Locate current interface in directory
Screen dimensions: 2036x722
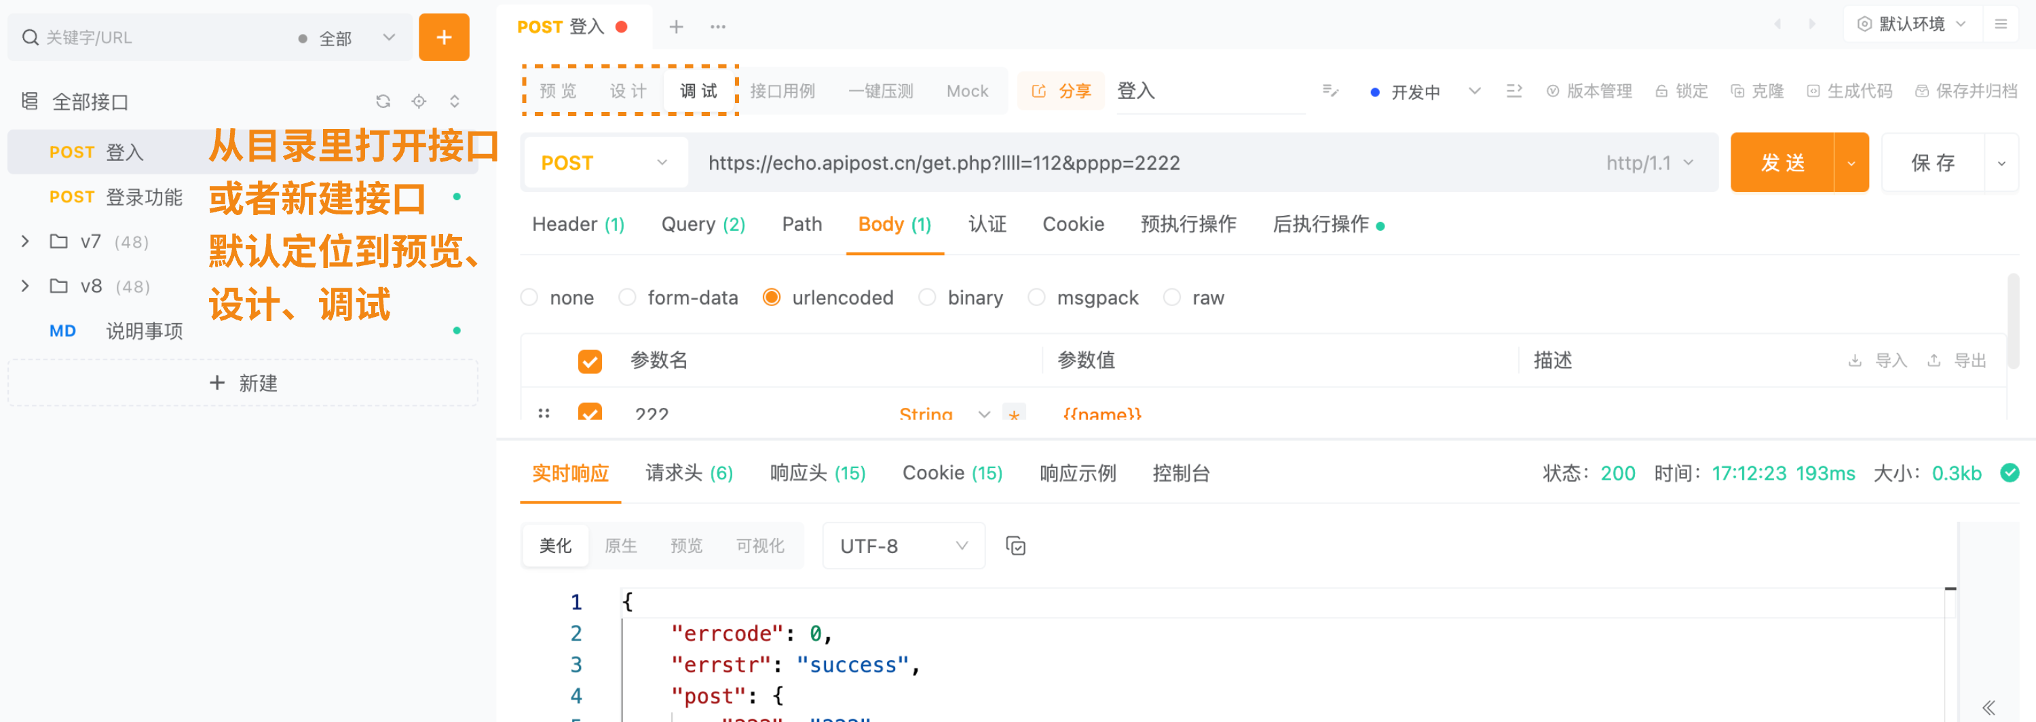coord(419,101)
